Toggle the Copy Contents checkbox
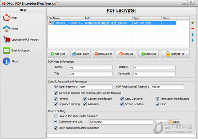The image size is (198, 139). (x=122, y=99)
